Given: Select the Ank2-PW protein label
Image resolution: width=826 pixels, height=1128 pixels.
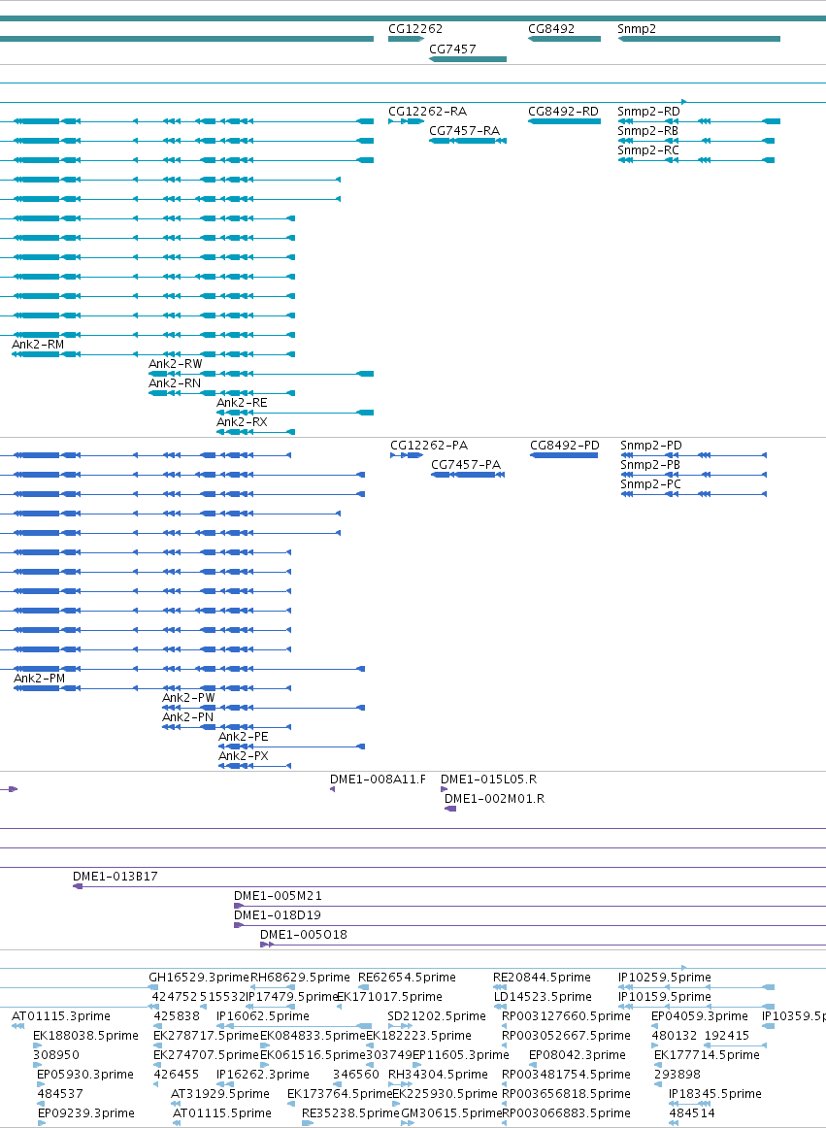Looking at the screenshot, I should (x=188, y=698).
